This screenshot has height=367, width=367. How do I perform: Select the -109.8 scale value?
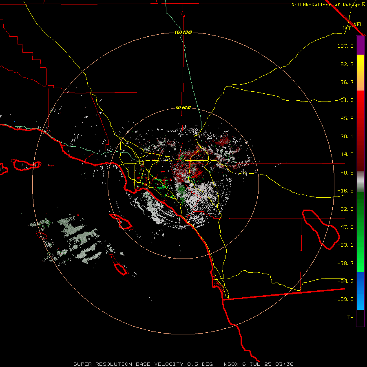[344, 299]
